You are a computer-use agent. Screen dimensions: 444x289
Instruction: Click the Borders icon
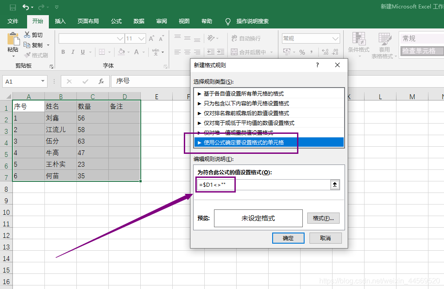point(102,52)
